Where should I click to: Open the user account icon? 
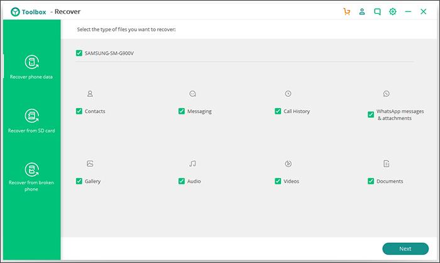(x=362, y=11)
